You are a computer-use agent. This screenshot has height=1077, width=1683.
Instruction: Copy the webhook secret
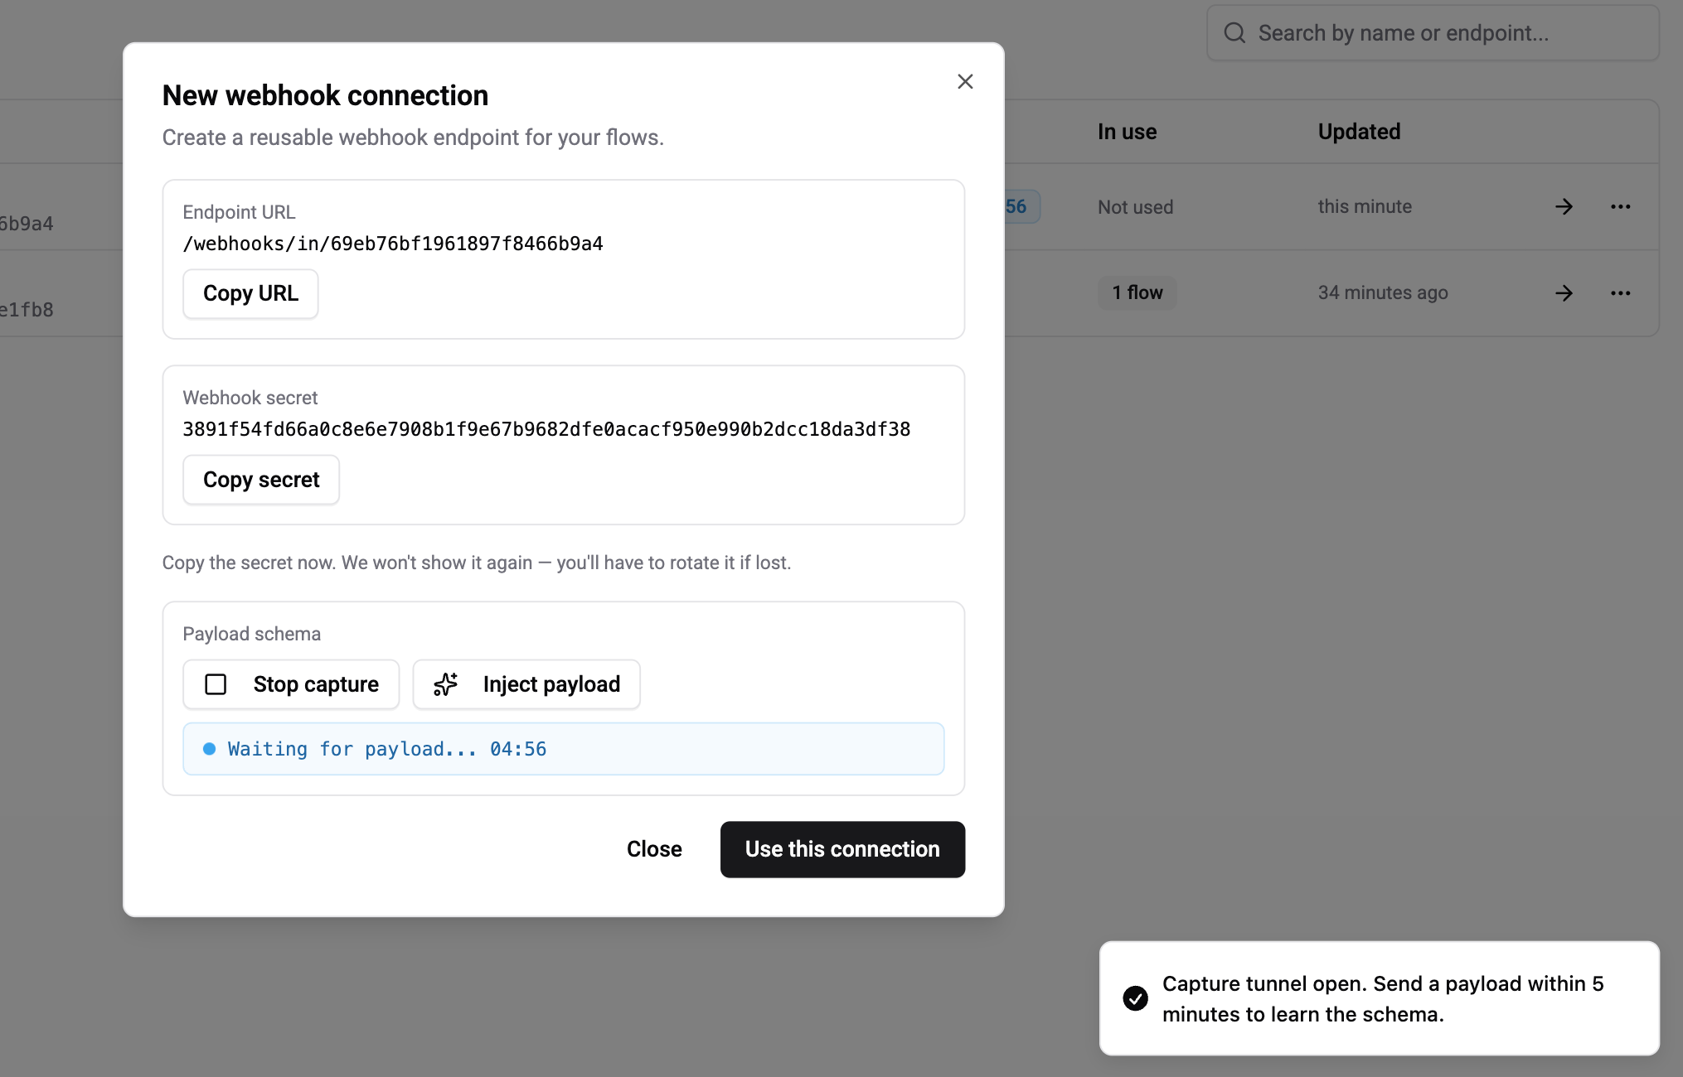(x=260, y=480)
